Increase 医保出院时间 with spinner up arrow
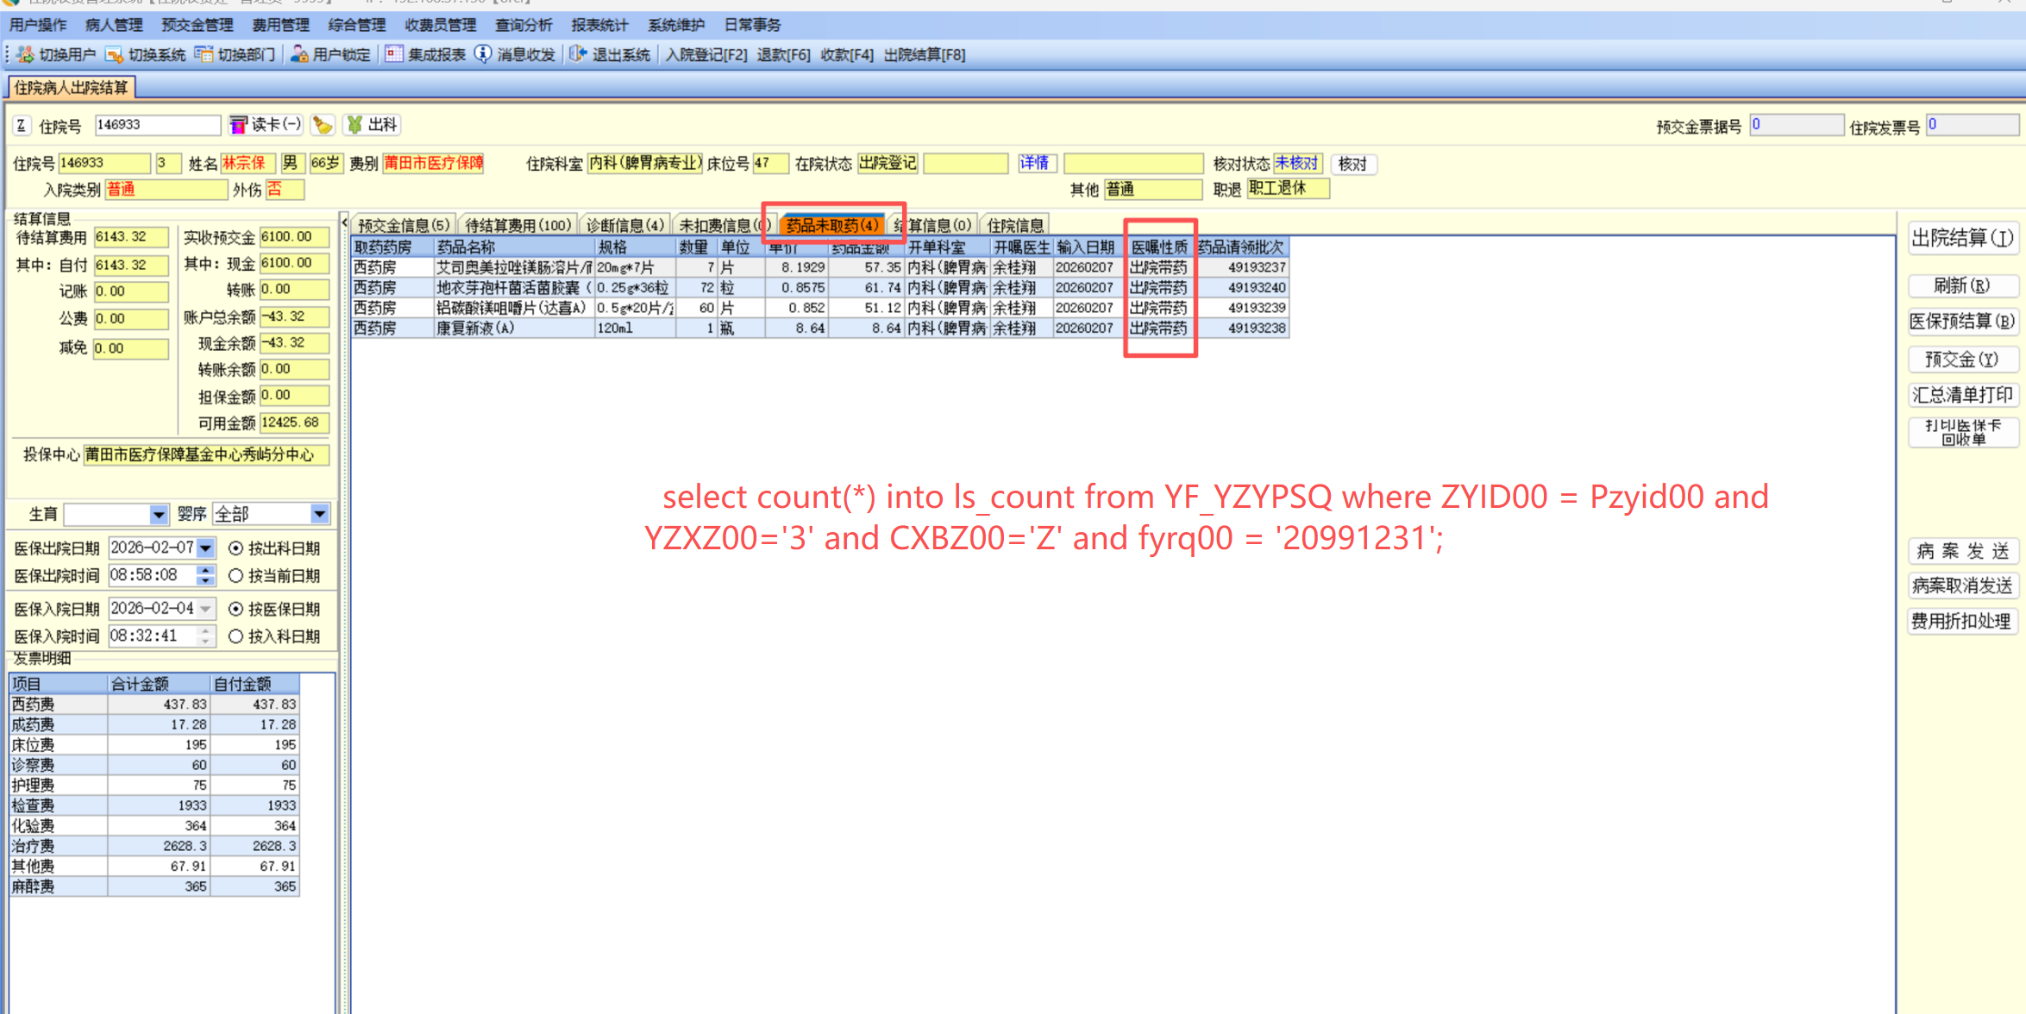The height and width of the screenshot is (1014, 2026). pos(205,569)
